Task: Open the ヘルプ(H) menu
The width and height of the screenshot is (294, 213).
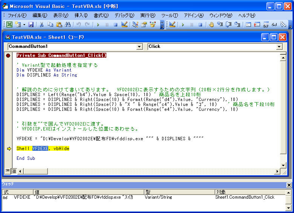Action: click(x=247, y=15)
